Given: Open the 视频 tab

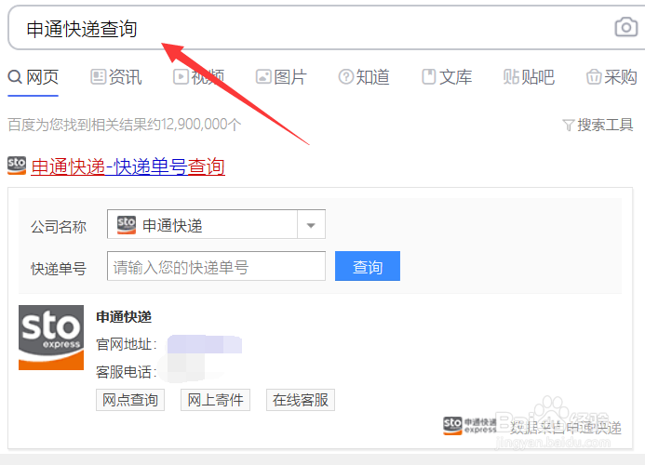Looking at the screenshot, I should pyautogui.click(x=198, y=77).
